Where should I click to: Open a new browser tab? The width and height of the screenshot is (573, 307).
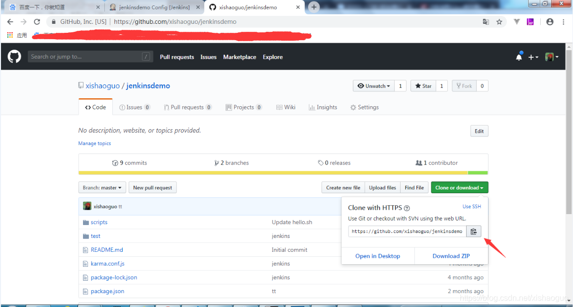point(314,7)
